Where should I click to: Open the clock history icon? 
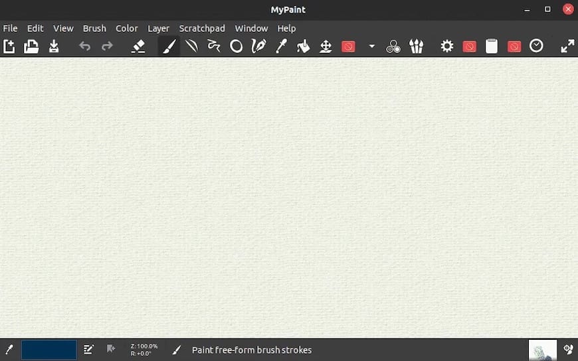click(x=536, y=46)
